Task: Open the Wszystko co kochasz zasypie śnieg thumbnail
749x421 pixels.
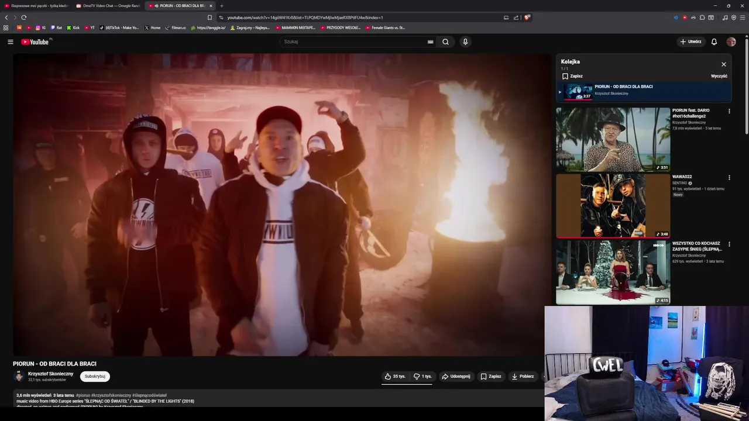Action: [613, 272]
